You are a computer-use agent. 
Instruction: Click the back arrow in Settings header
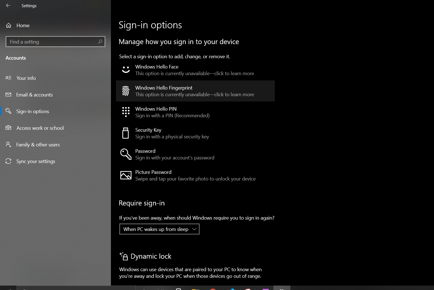(x=8, y=6)
